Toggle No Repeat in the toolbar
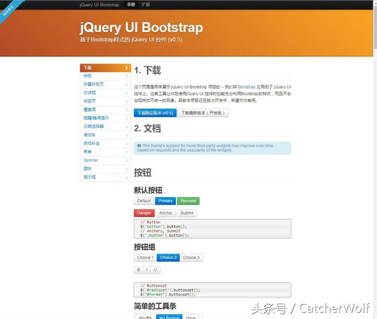The image size is (377, 319). click(169, 317)
